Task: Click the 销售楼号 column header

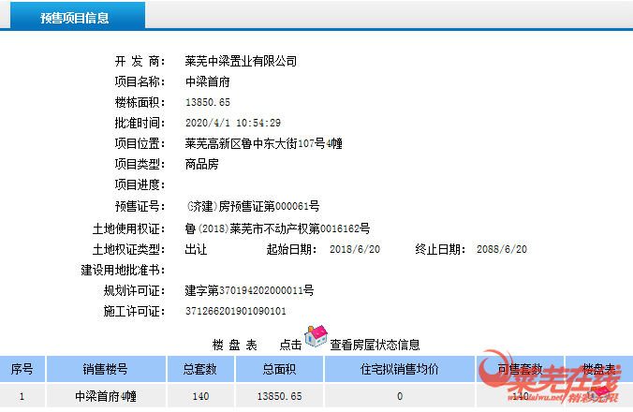Action: [106, 370]
